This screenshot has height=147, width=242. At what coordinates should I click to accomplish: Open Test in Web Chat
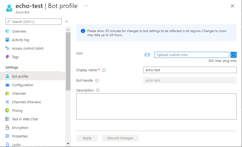tap(25, 119)
